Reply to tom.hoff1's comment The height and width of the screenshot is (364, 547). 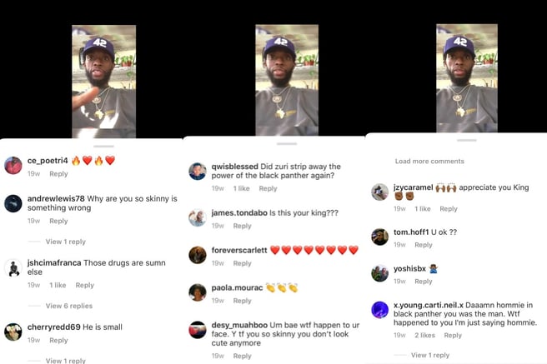pos(423,245)
